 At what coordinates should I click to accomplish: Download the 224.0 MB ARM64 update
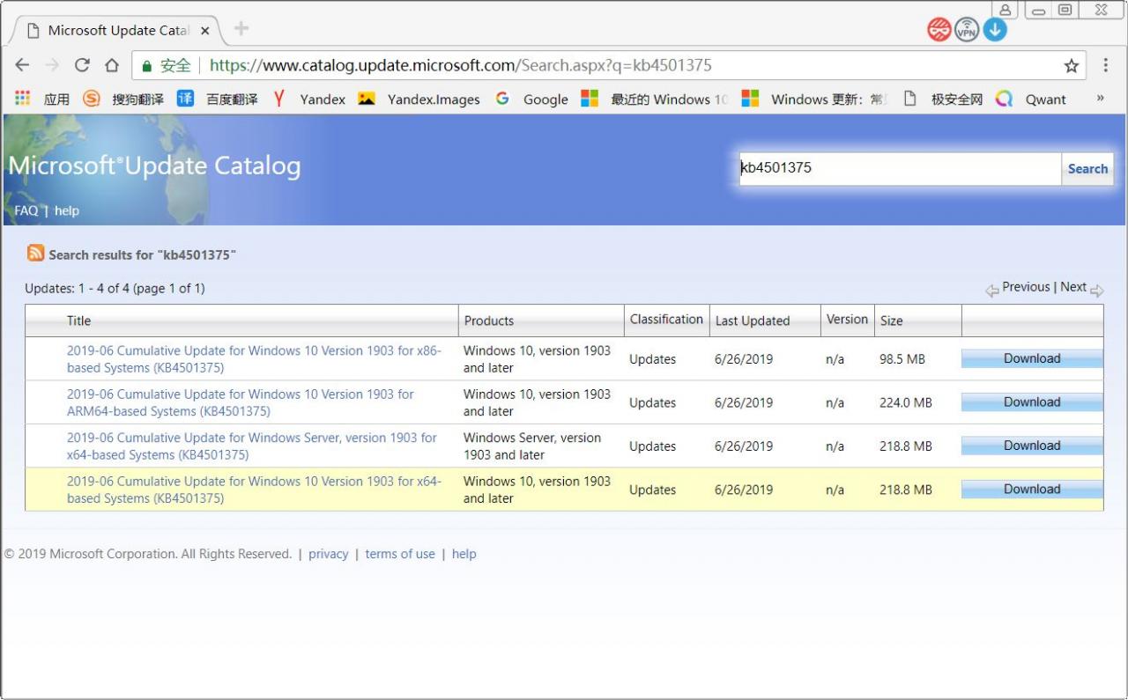pos(1032,402)
